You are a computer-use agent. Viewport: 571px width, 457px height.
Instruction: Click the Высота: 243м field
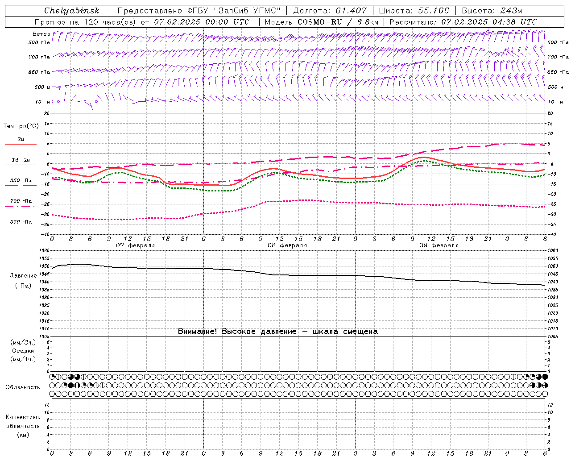coord(492,11)
